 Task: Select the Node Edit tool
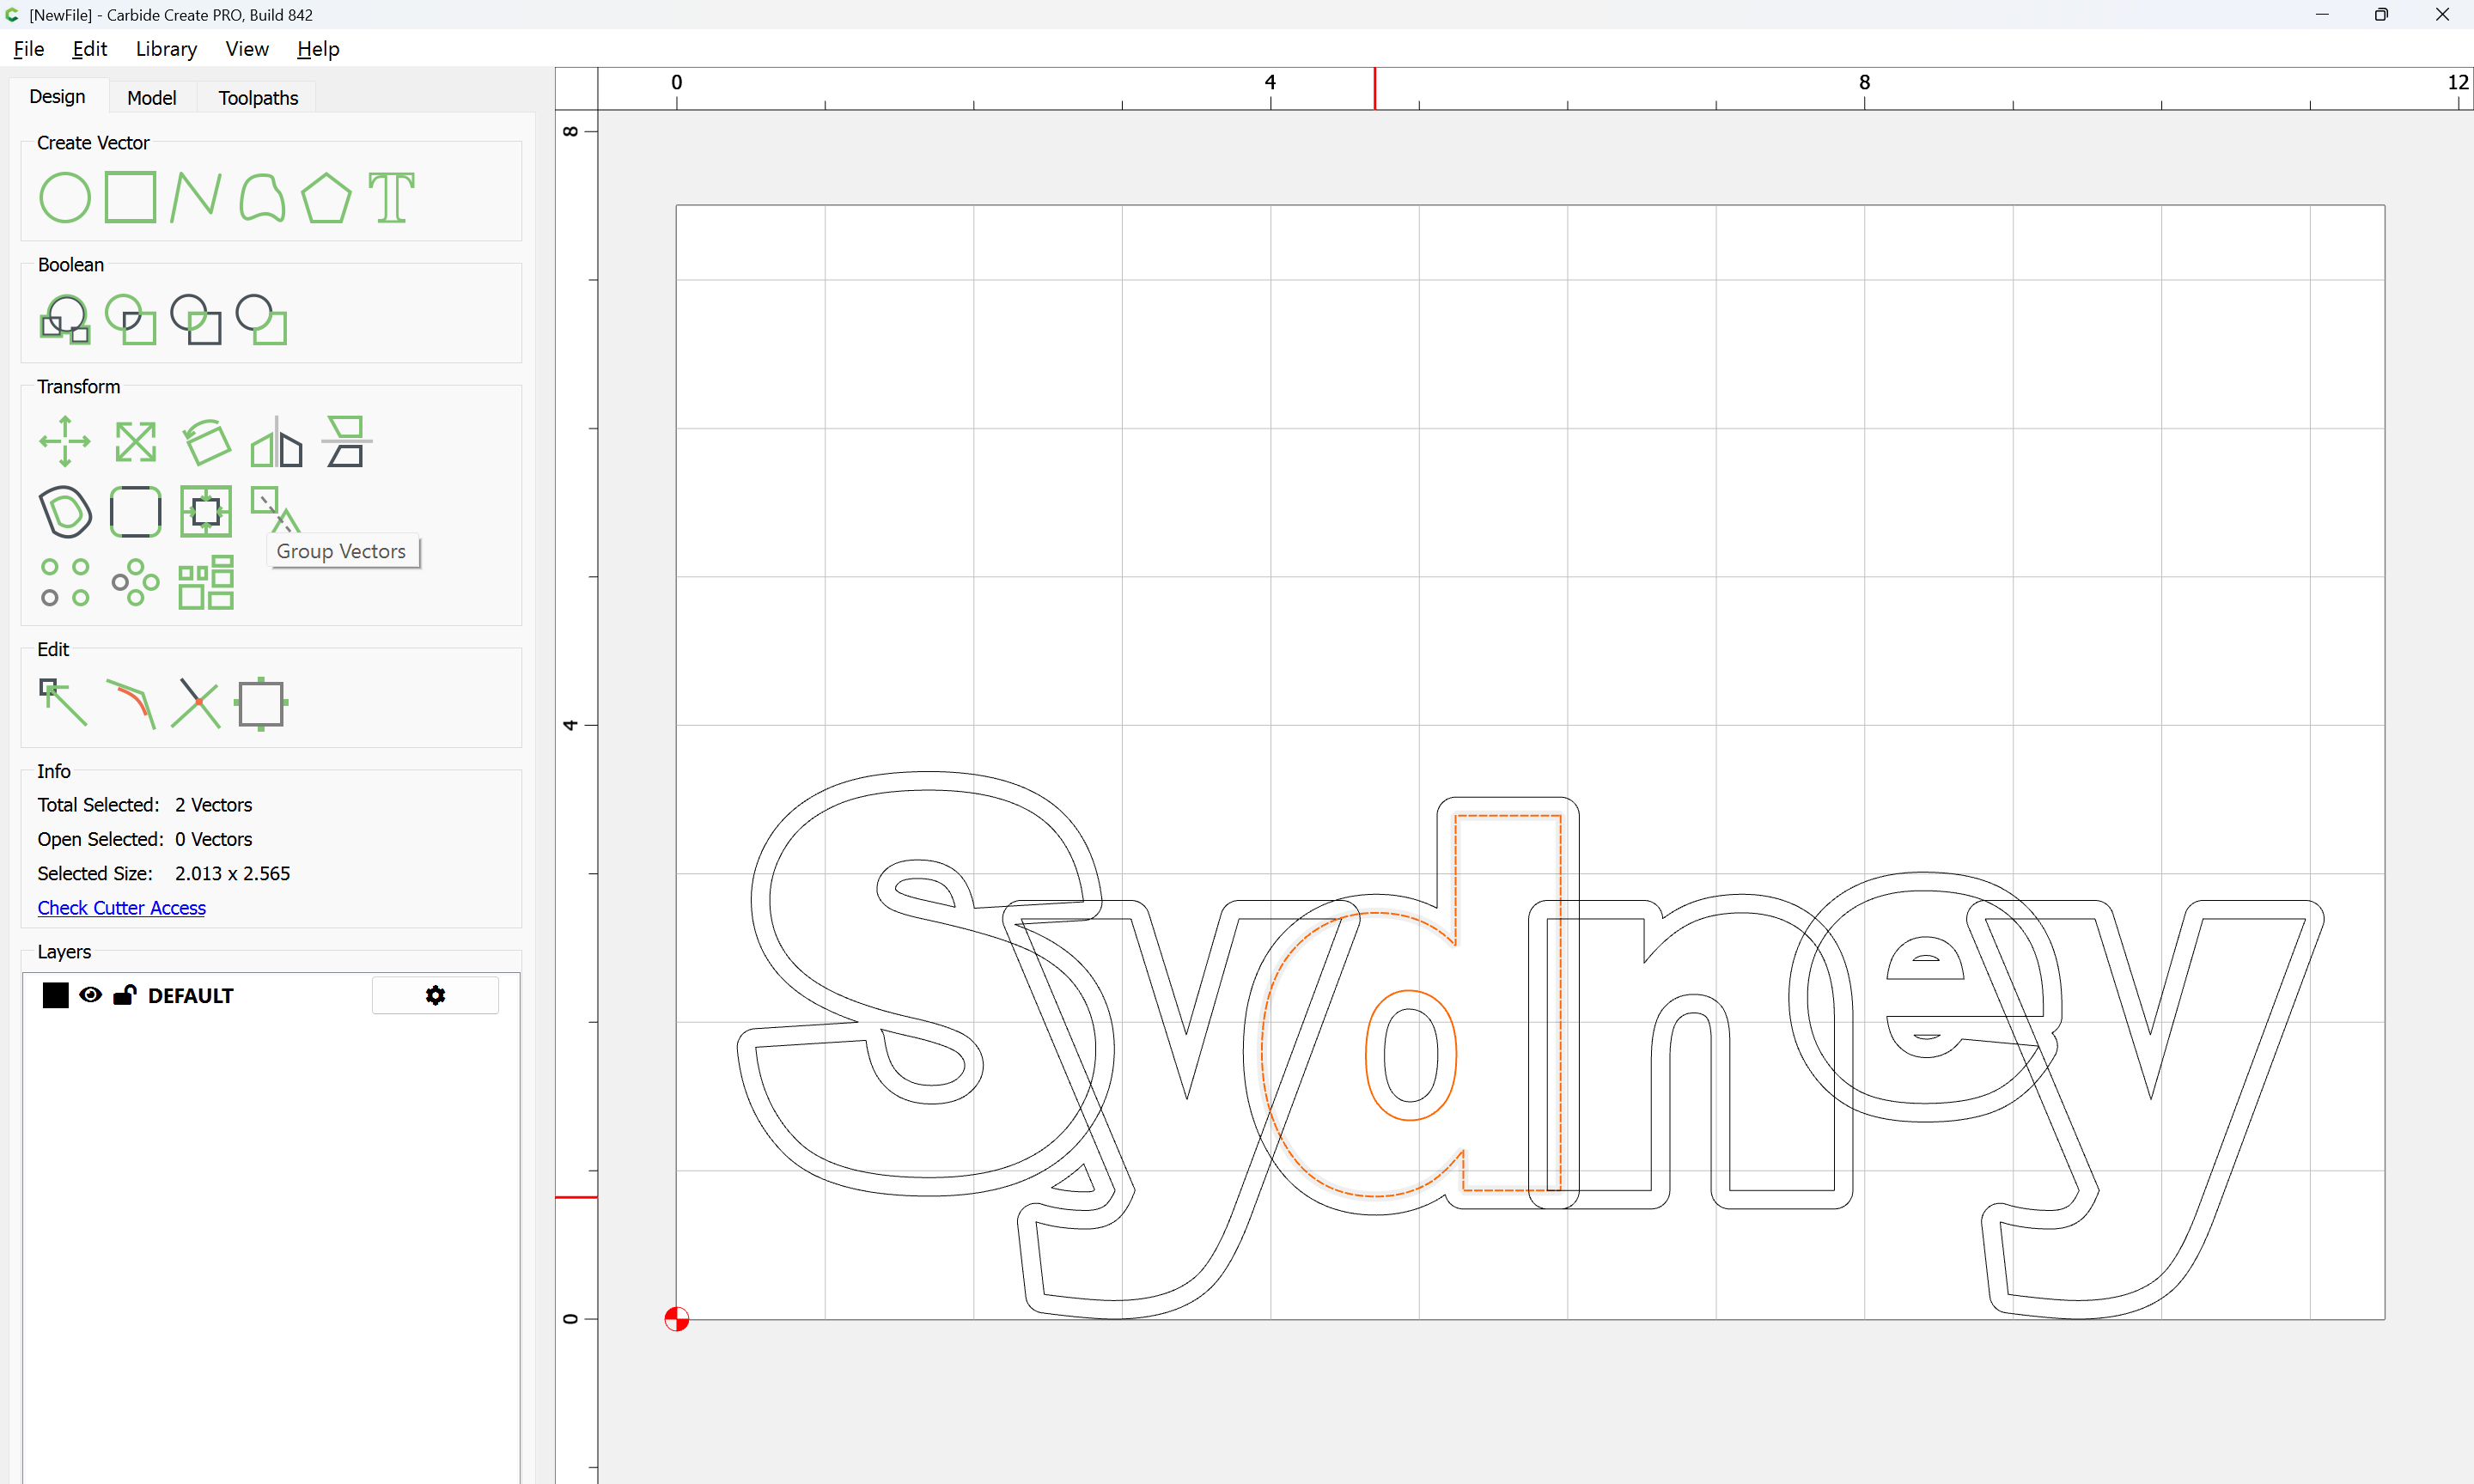[63, 702]
